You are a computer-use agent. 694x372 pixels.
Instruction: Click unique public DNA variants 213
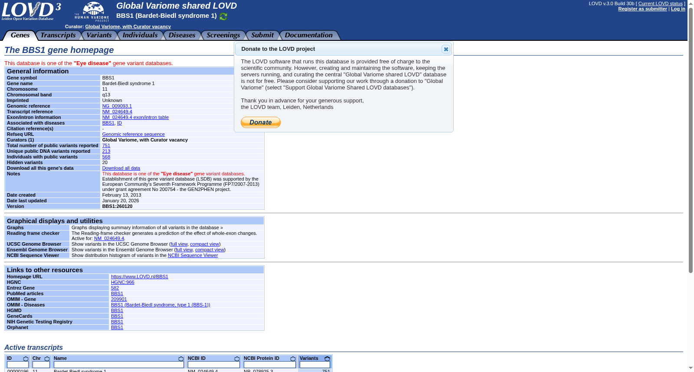(x=106, y=151)
